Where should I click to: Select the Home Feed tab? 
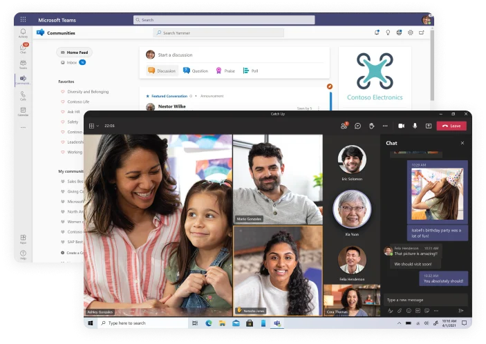click(x=75, y=52)
